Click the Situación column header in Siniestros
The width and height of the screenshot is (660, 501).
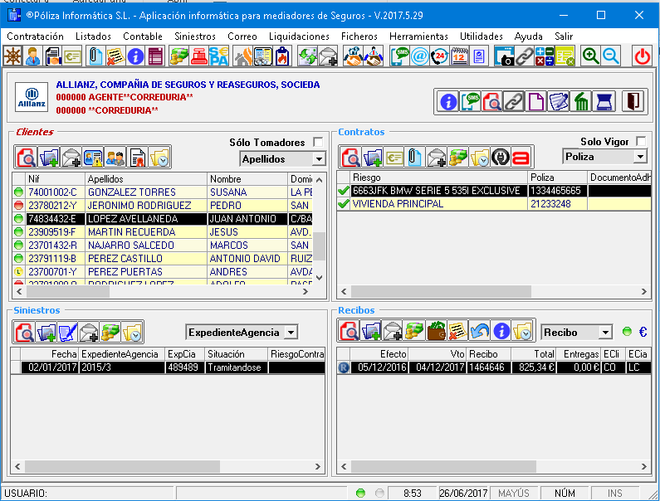click(236, 354)
